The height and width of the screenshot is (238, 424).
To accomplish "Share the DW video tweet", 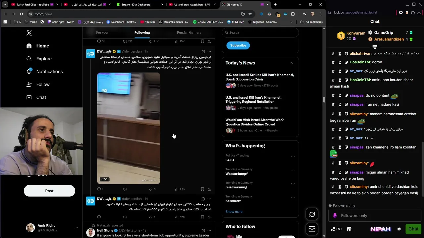I will pos(209,189).
